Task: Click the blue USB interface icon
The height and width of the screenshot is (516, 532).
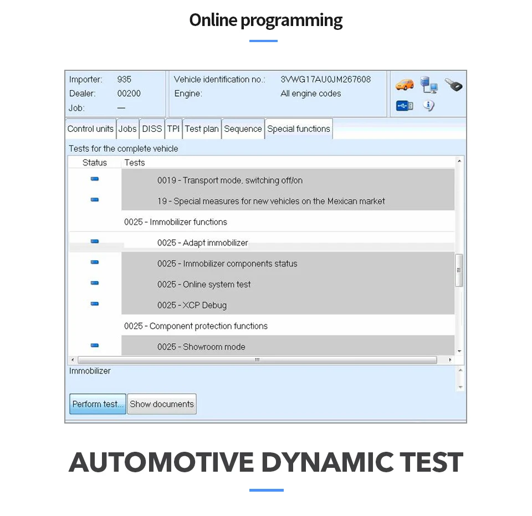Action: coord(405,106)
